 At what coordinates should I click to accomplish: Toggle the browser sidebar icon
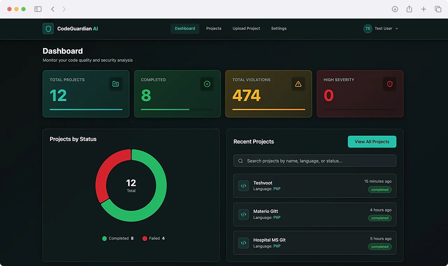[38, 9]
